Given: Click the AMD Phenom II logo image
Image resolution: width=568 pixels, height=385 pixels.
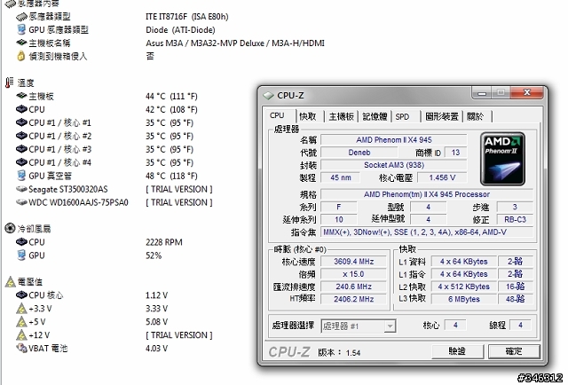Looking at the screenshot, I should coord(503,159).
